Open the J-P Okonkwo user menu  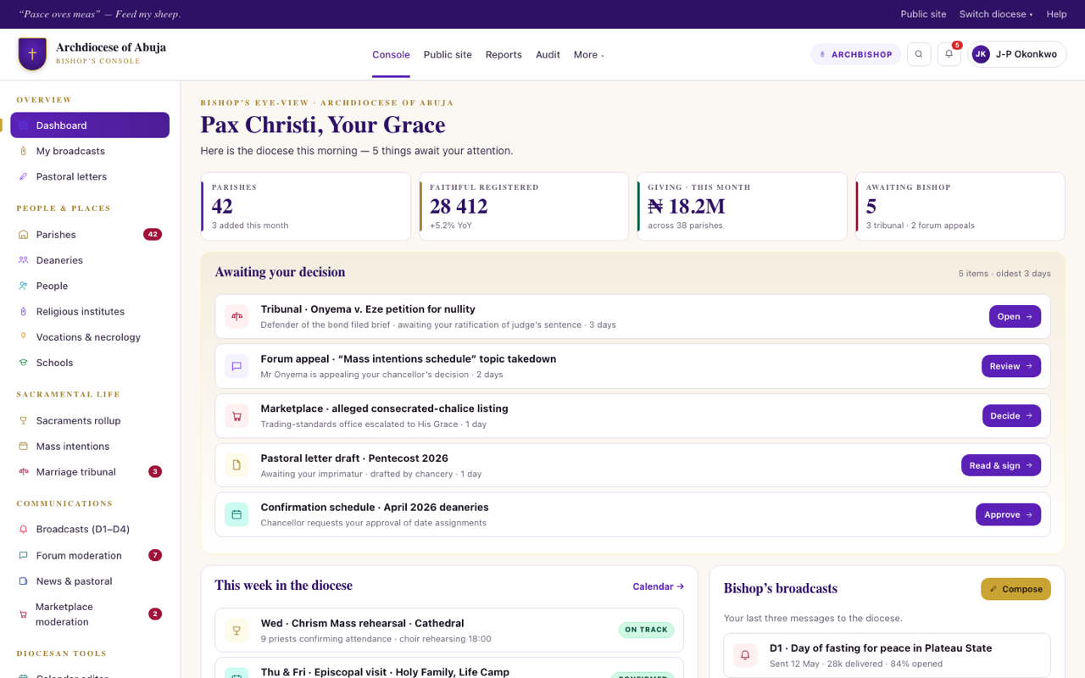pyautogui.click(x=1017, y=54)
